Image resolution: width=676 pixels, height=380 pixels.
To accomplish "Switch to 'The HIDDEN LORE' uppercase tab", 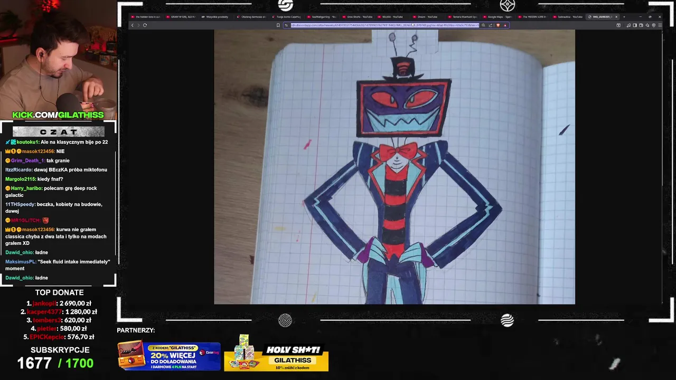I will [x=533, y=17].
